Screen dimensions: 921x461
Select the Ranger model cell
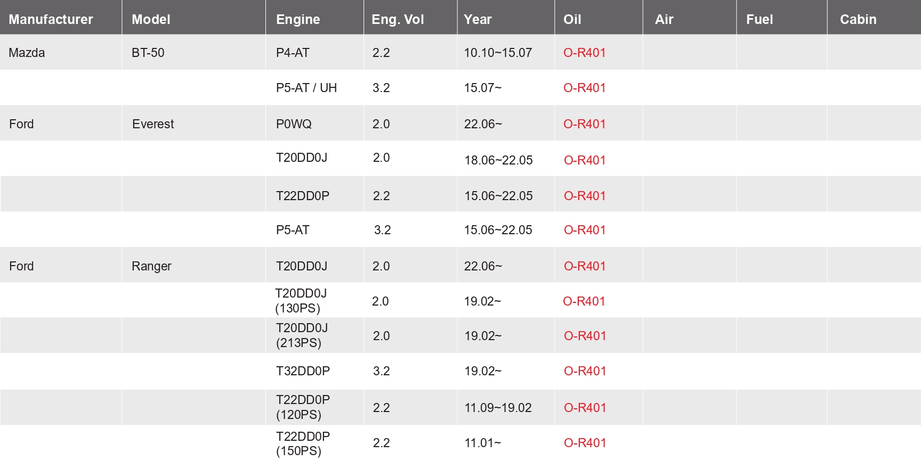[151, 266]
